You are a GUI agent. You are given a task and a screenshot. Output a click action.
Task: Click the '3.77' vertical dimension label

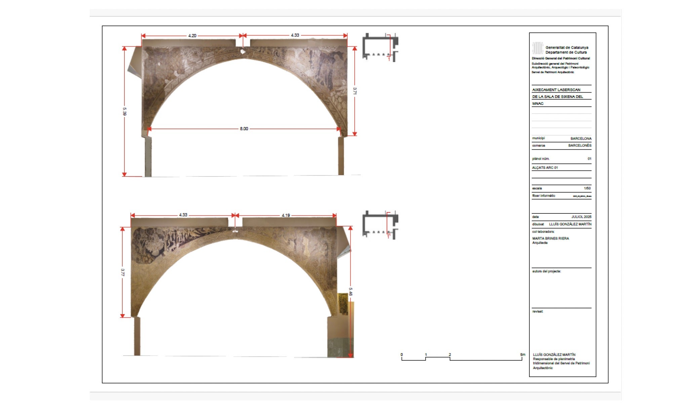point(122,272)
